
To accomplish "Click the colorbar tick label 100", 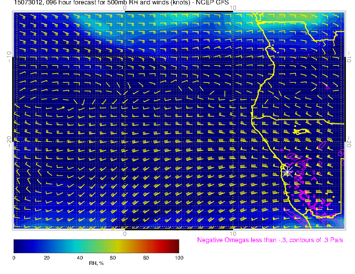I will click(x=179, y=258).
